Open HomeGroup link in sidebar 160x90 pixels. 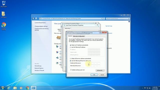(x=38, y=66)
